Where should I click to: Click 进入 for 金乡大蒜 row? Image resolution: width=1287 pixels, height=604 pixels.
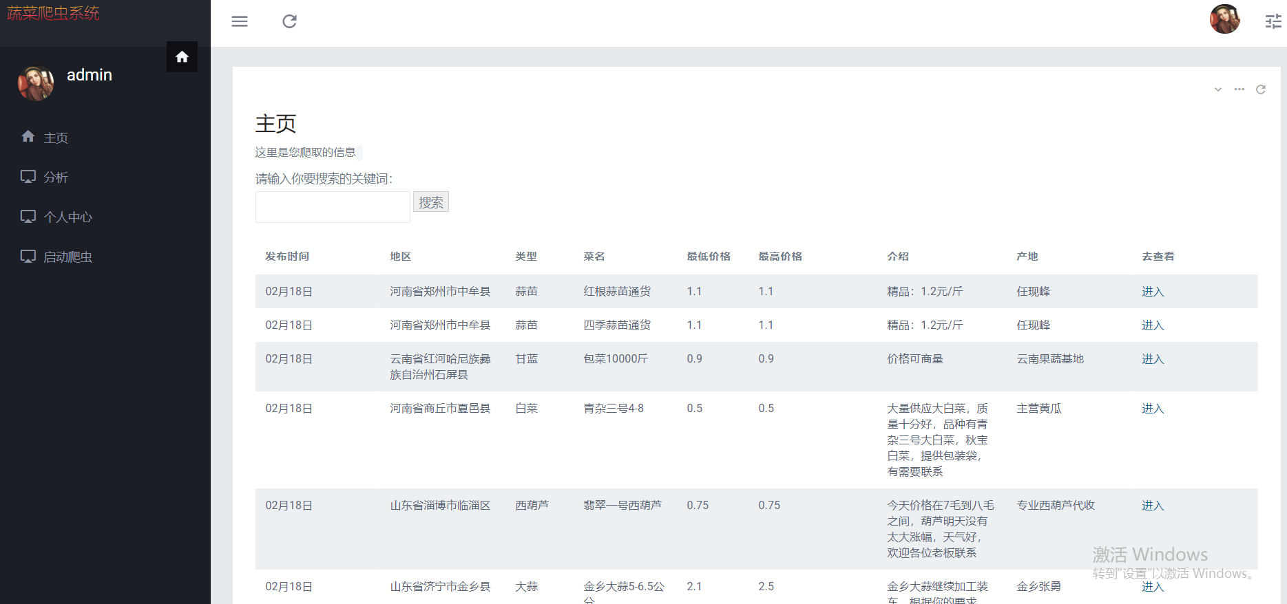tap(1153, 587)
